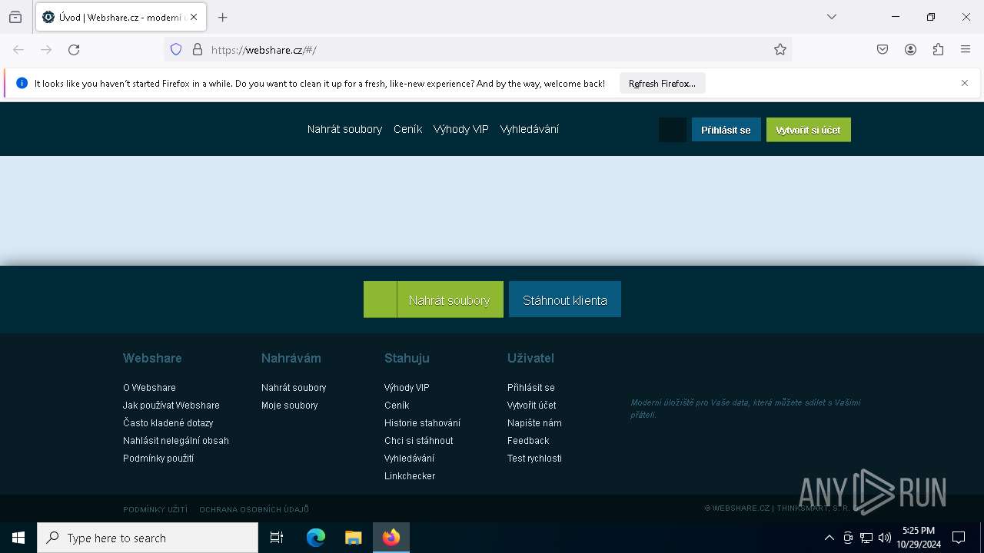View site security padlock info

pyautogui.click(x=198, y=50)
